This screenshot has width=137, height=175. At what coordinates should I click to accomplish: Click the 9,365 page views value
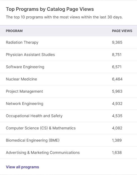[x=117, y=42]
